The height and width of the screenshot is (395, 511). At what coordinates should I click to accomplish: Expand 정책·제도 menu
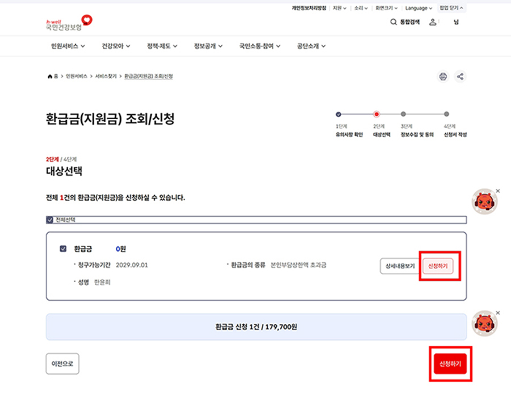(x=162, y=46)
